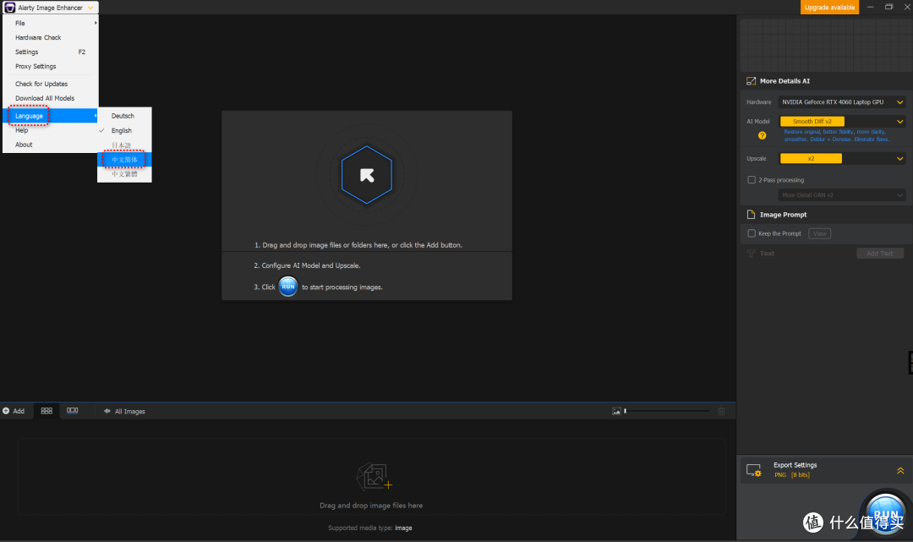913x542 pixels.
Task: Open the More-Detail GAN v2 dropdown
Action: (841, 195)
